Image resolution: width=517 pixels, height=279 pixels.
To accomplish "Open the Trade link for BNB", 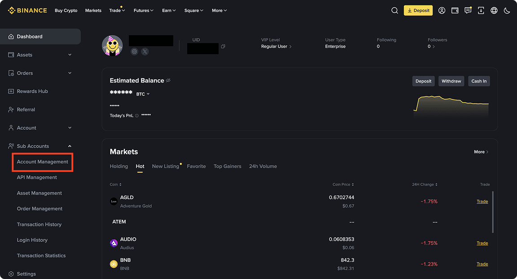I will [x=482, y=264].
